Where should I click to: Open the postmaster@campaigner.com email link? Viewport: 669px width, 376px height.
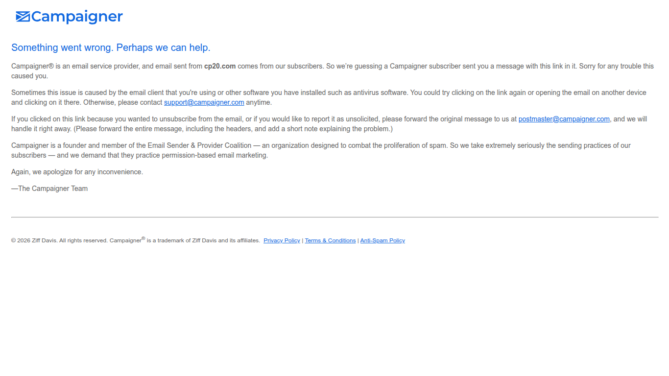pos(564,119)
